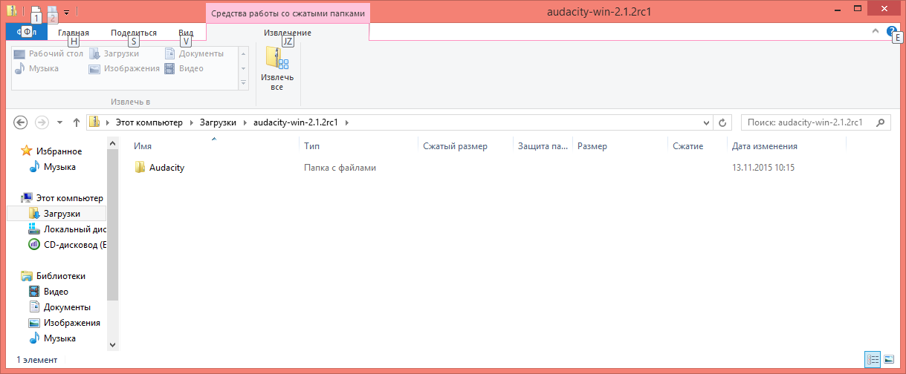Screen dimensions: 906x374
Task: Click the search magnifier icon
Action: pyautogui.click(x=881, y=122)
